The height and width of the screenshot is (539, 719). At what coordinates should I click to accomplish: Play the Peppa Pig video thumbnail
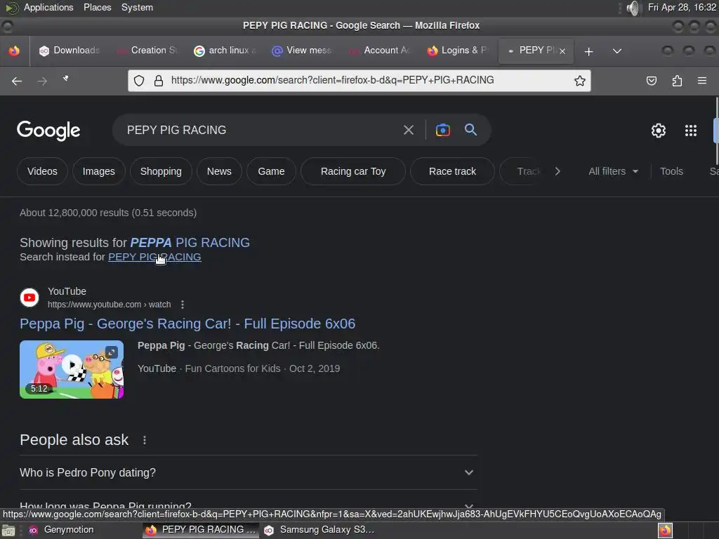click(72, 369)
